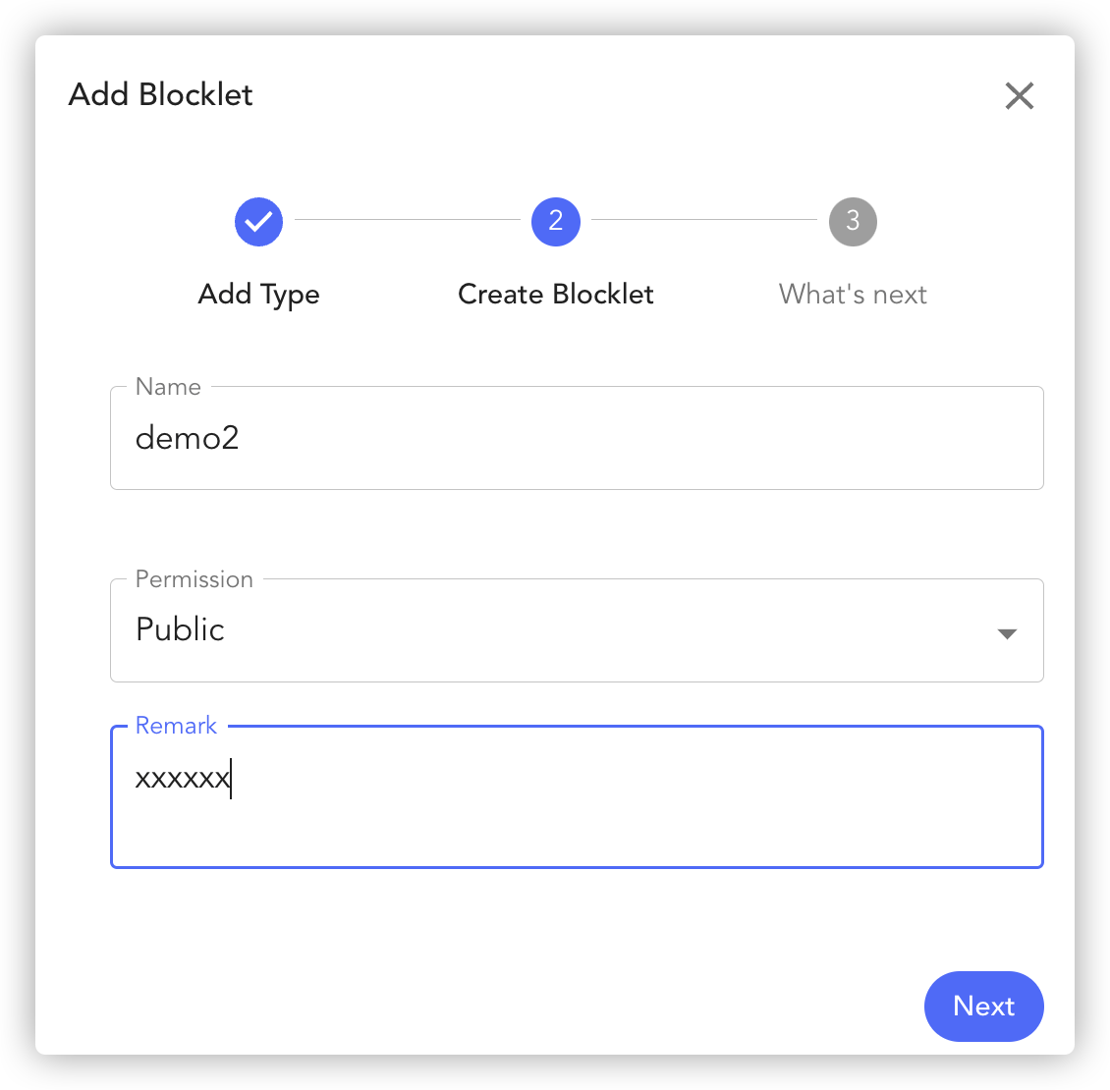Click the gray step 3 circle
Screen dimensions: 1110x1090
[853, 222]
